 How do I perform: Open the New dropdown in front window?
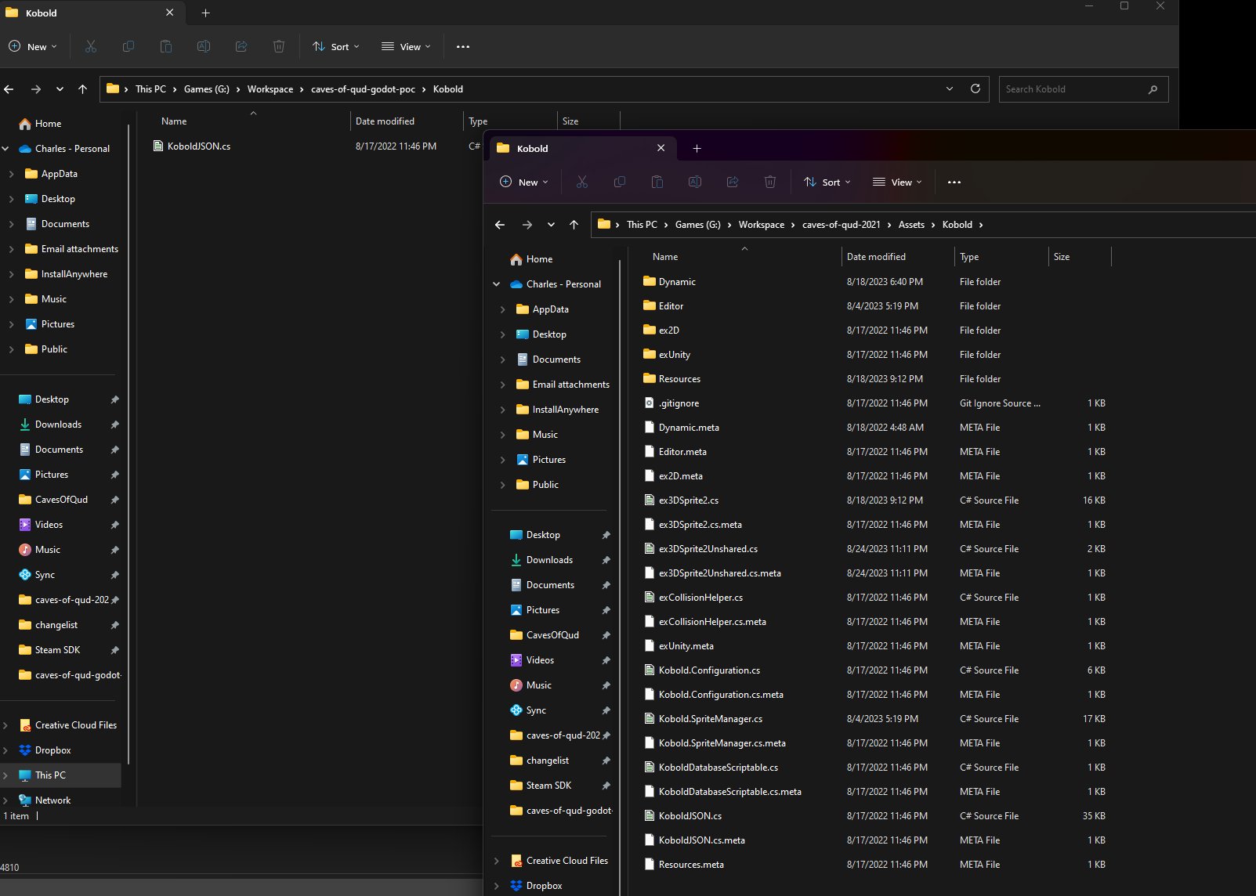523,182
